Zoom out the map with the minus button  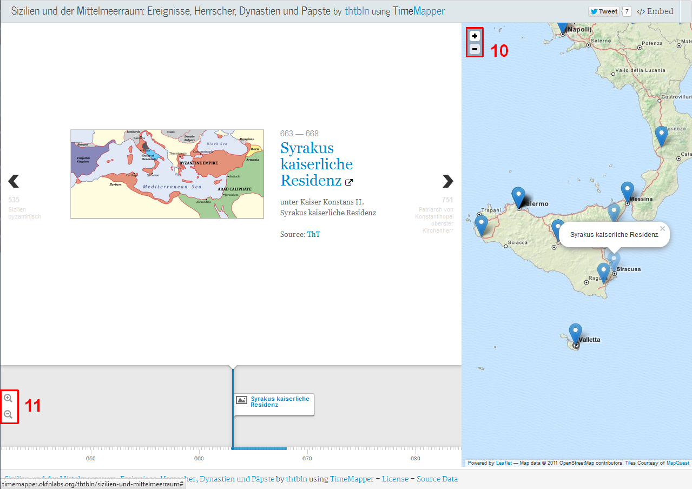[474, 49]
